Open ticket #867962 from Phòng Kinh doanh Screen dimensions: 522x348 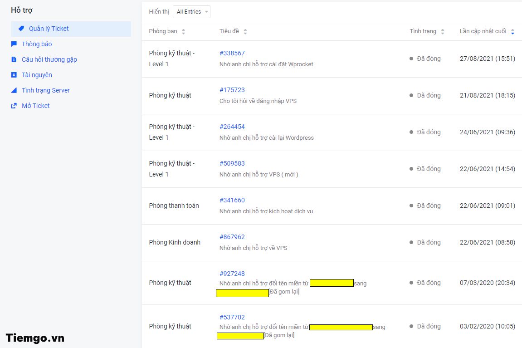[232, 237]
